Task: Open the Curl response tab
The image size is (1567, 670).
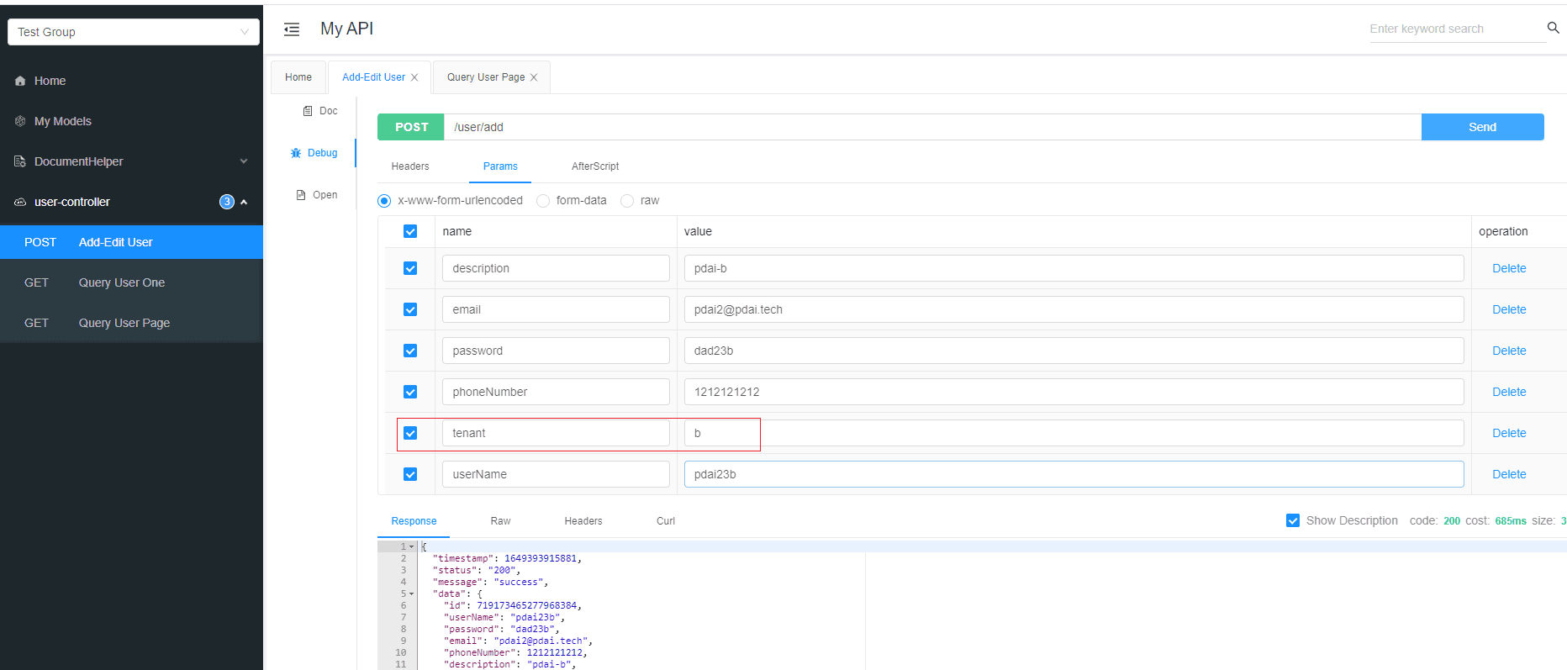Action: click(666, 521)
